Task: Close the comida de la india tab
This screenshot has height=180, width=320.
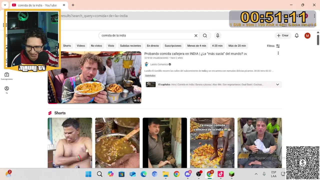Action: pos(64,5)
